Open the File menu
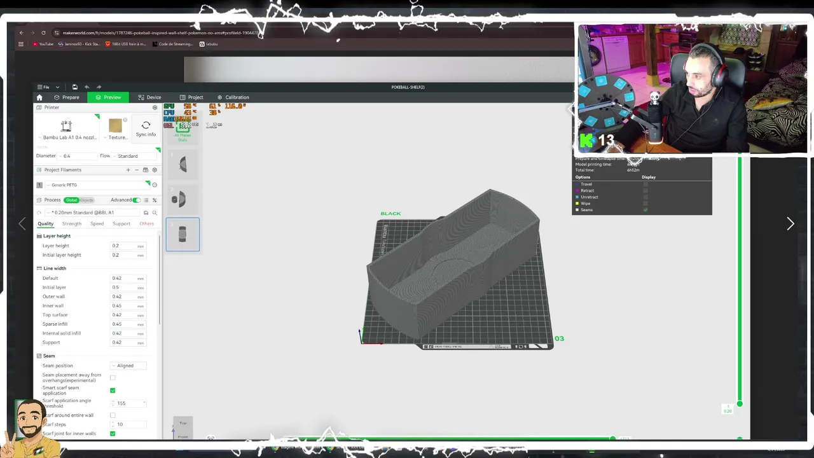 [43, 87]
